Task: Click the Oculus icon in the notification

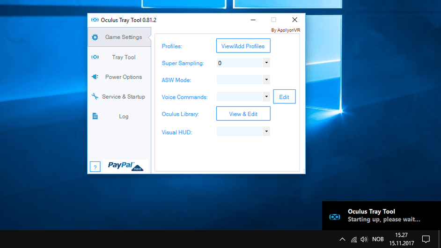Action: pos(335,217)
